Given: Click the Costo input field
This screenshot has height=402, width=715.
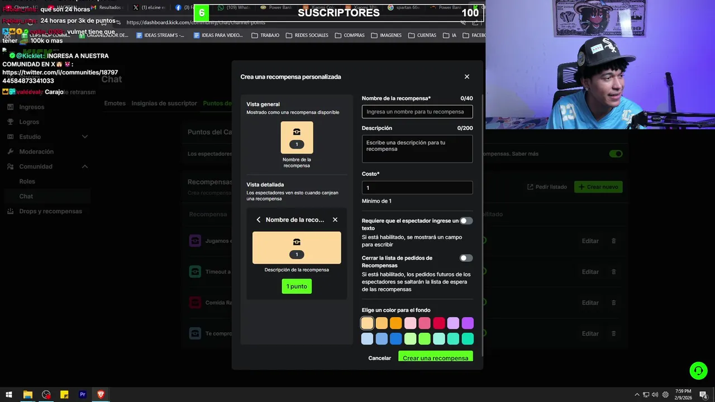Looking at the screenshot, I should pos(417,188).
